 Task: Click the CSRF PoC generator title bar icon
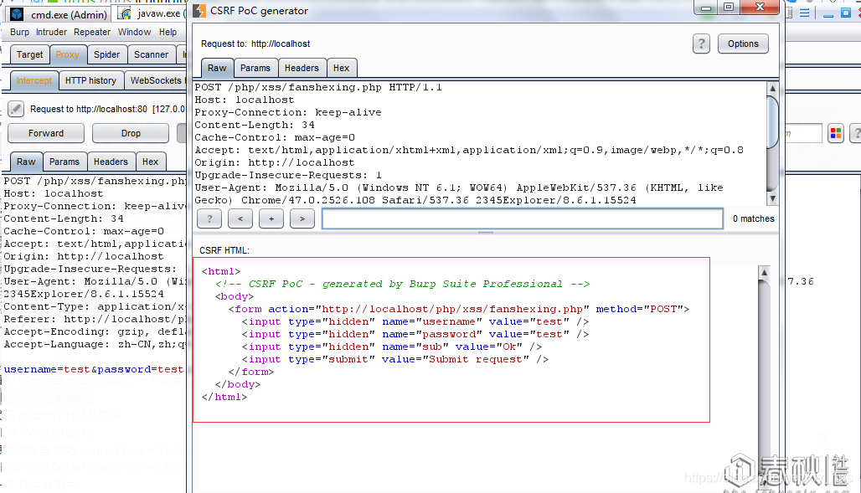[199, 10]
